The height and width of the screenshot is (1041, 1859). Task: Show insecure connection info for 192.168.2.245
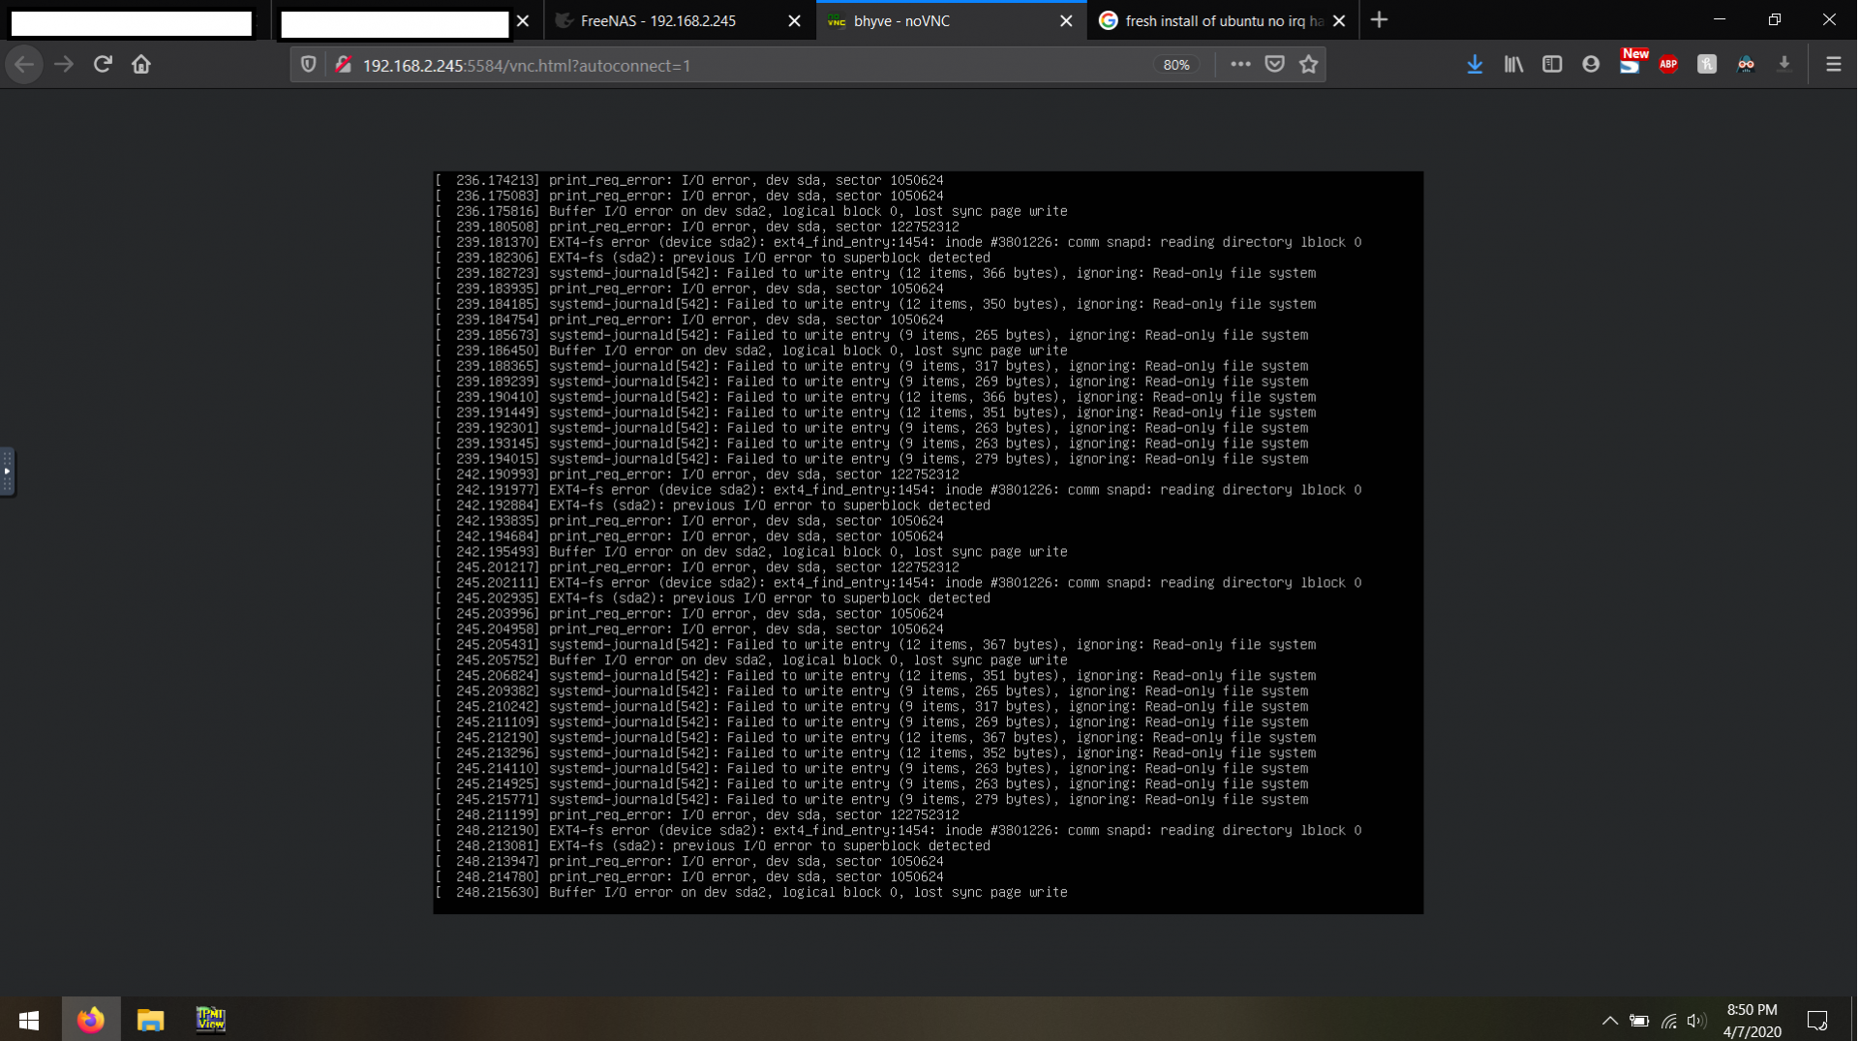pos(343,65)
